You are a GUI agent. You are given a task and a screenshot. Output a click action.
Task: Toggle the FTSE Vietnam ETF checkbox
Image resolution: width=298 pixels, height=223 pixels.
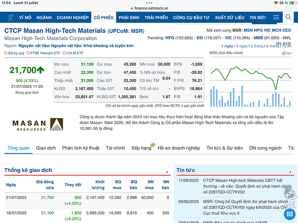point(28,53)
